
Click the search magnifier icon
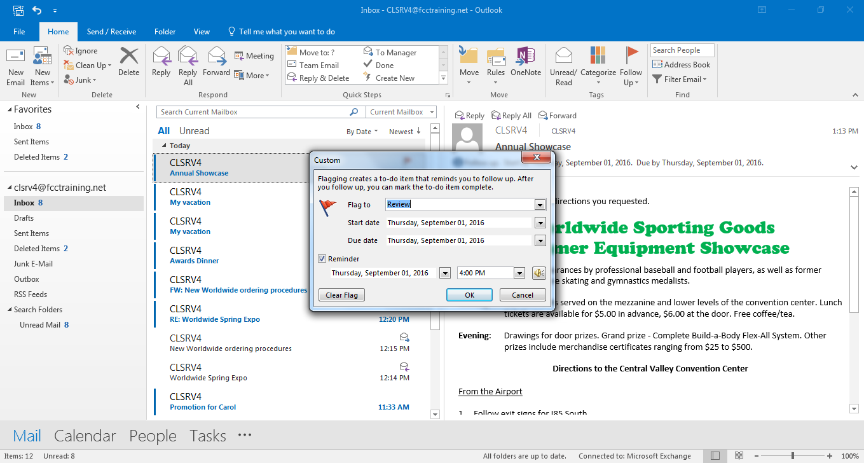tap(354, 112)
